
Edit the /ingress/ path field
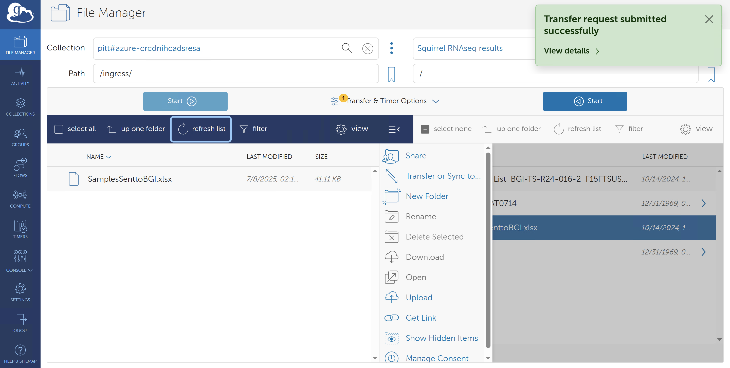[x=236, y=74]
